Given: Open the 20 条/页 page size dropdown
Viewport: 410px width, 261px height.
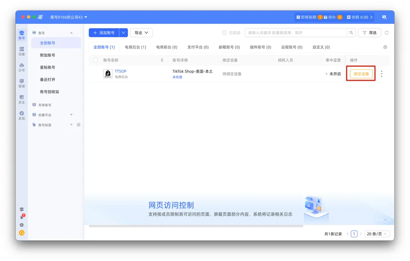Looking at the screenshot, I should [x=377, y=234].
